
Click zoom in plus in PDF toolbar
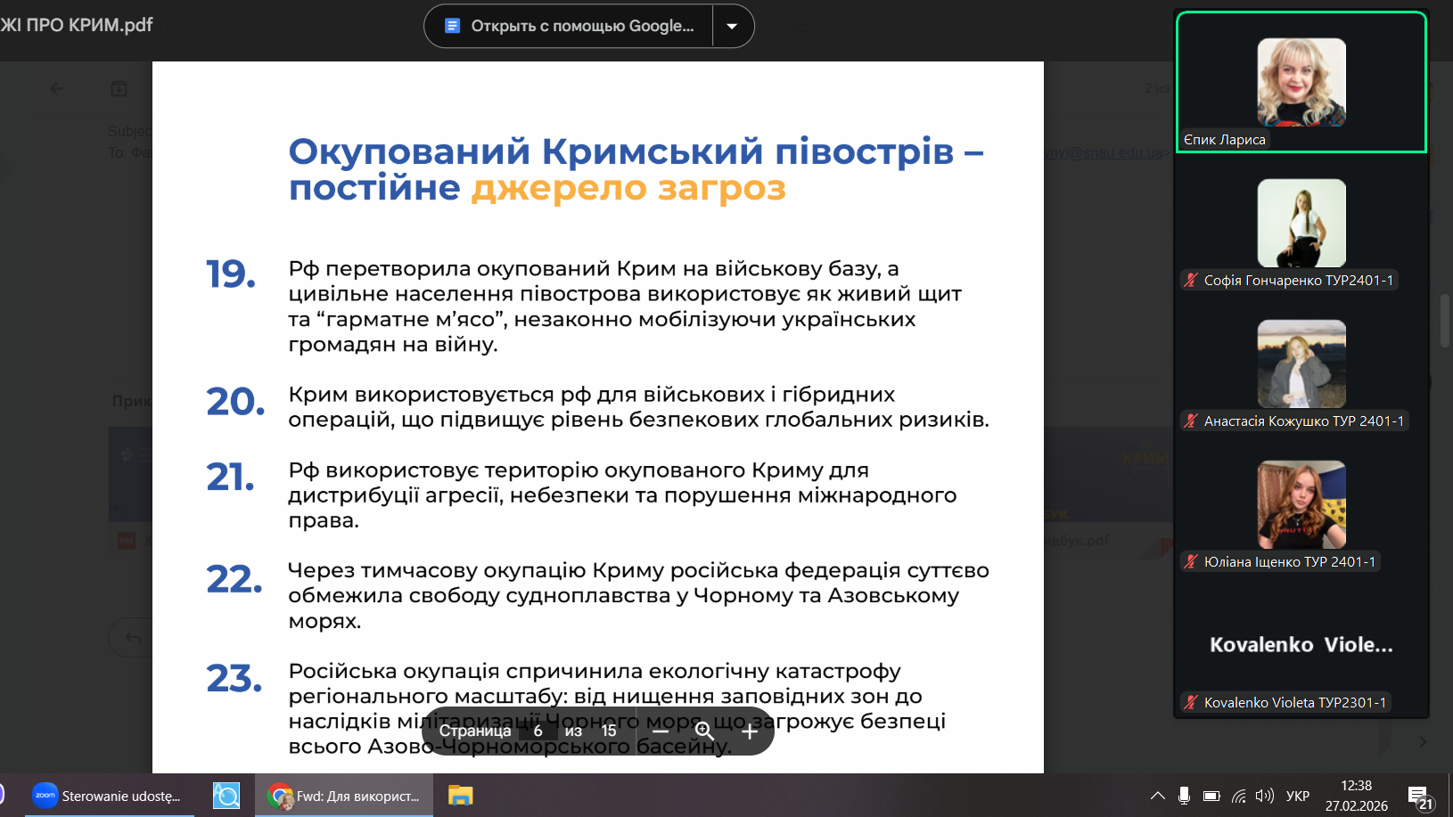pos(750,731)
